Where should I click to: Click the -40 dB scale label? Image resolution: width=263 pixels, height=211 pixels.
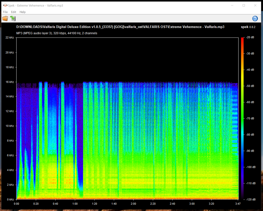point(250,70)
